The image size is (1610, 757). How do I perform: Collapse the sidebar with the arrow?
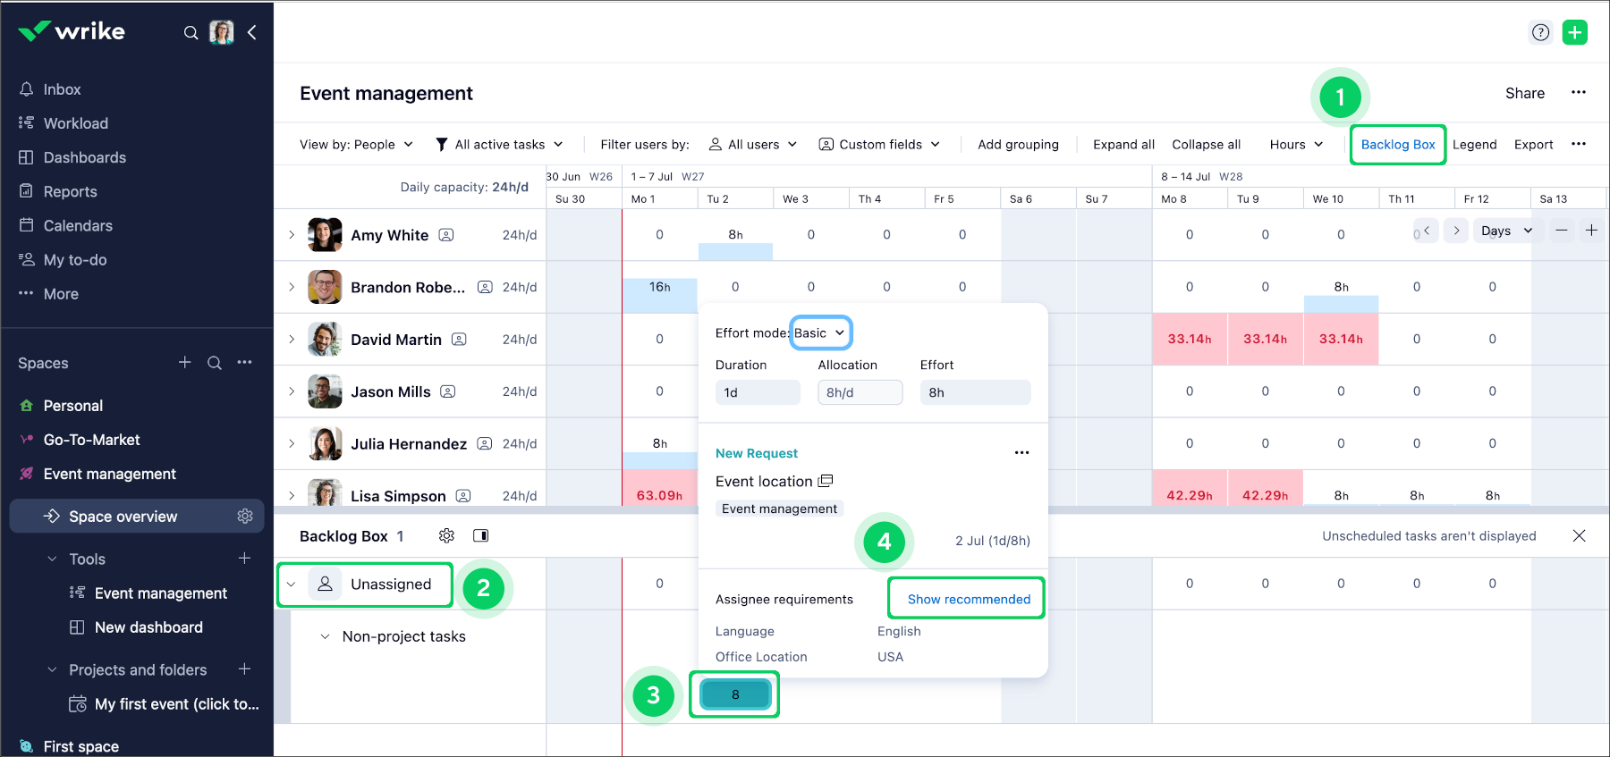252,32
